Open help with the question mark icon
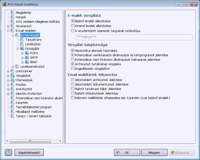200x160 pixels. click(x=8, y=152)
